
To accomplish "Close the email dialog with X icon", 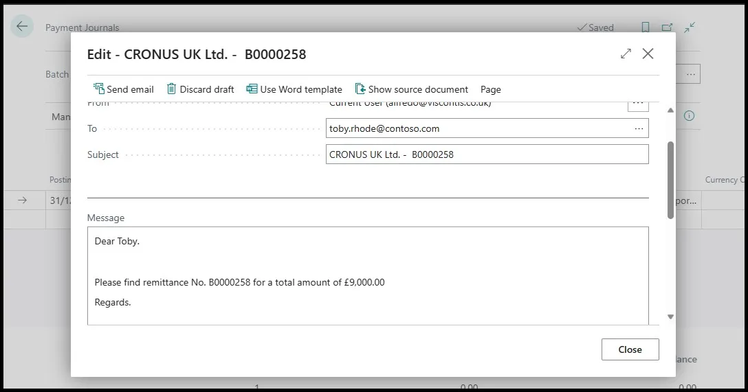I will click(648, 54).
